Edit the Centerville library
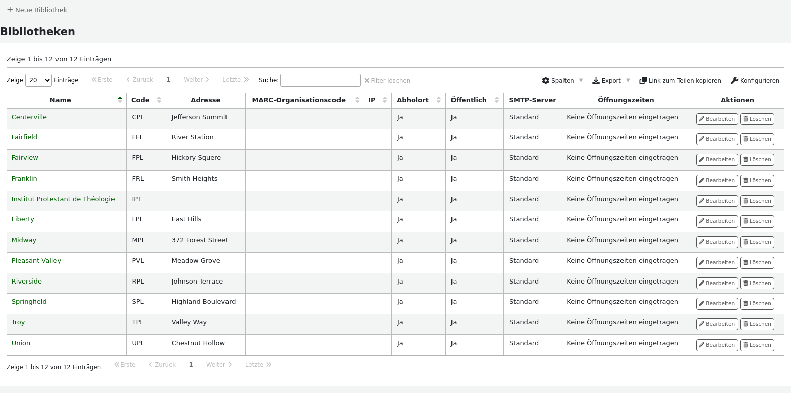The width and height of the screenshot is (791, 393). click(717, 119)
